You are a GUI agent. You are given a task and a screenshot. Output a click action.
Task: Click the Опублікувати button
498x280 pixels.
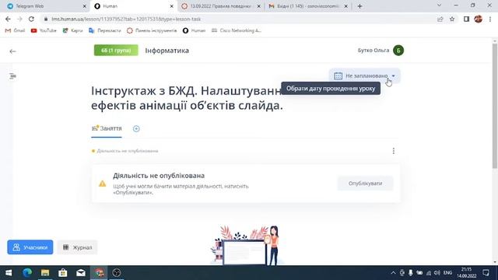pos(365,184)
